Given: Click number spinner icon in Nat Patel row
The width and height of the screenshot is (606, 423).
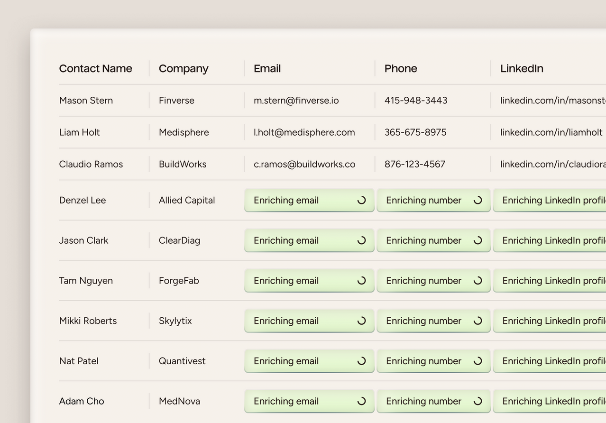Looking at the screenshot, I should (477, 361).
